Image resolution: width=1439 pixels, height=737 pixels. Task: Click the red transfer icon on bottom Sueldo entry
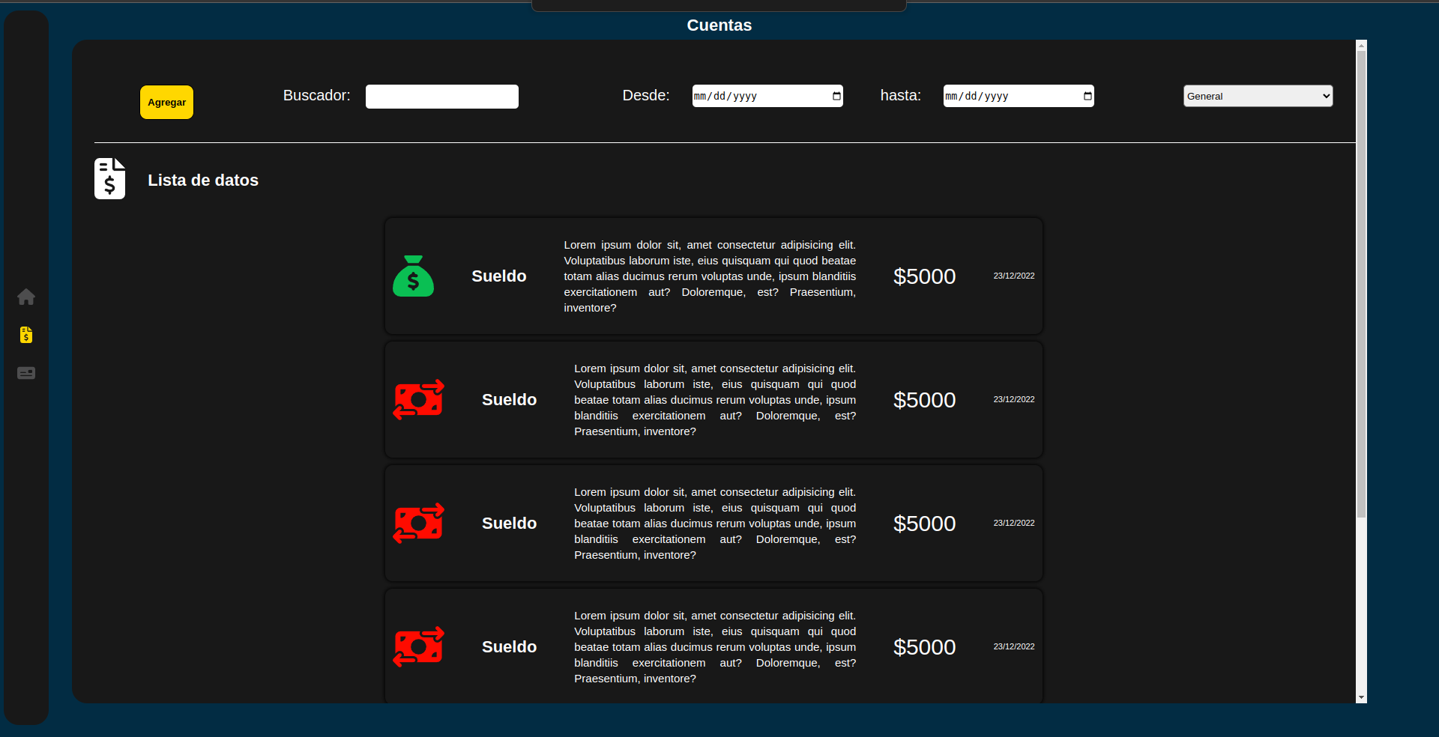point(418,646)
